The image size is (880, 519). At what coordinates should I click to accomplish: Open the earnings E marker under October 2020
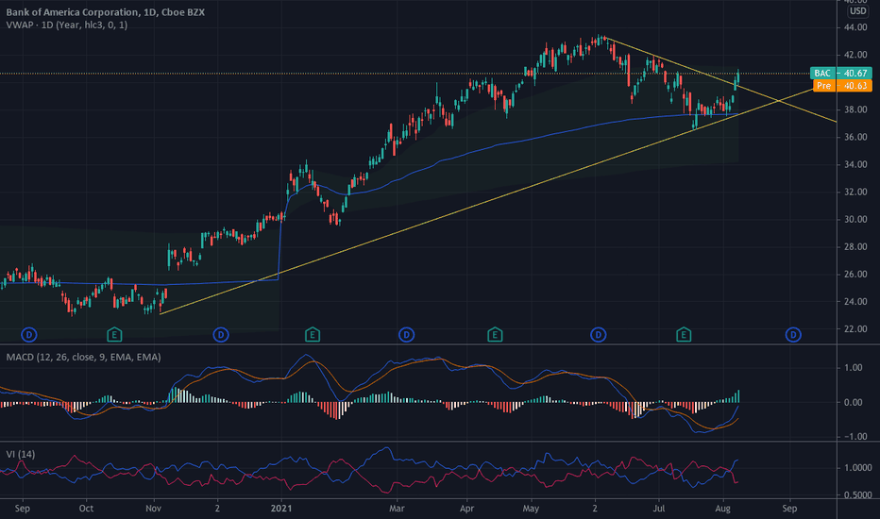click(x=114, y=335)
